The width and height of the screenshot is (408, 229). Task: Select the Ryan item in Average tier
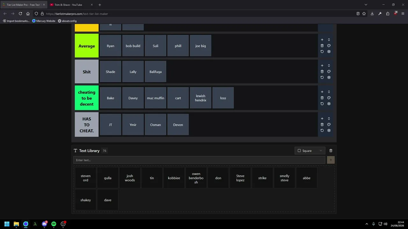click(110, 46)
